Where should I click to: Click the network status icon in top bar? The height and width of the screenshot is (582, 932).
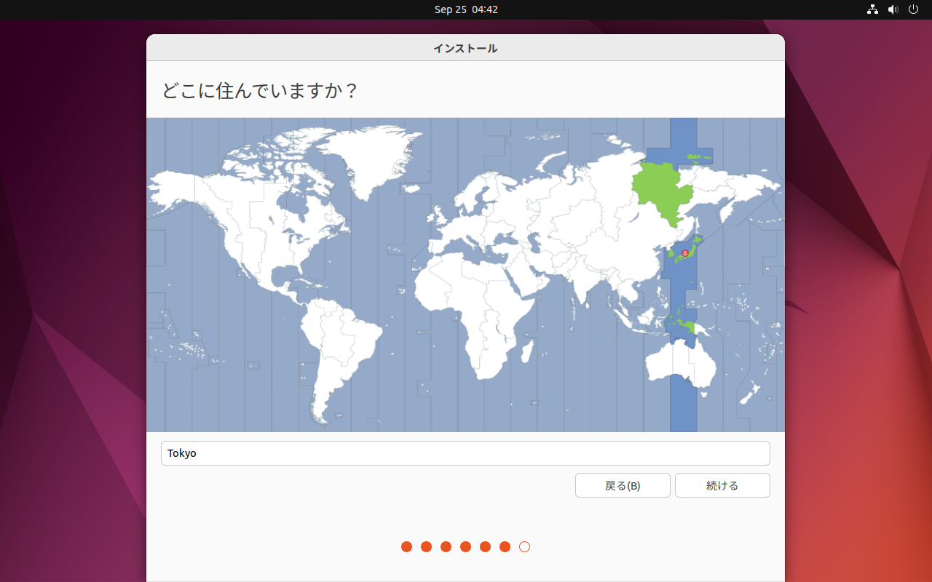click(872, 9)
